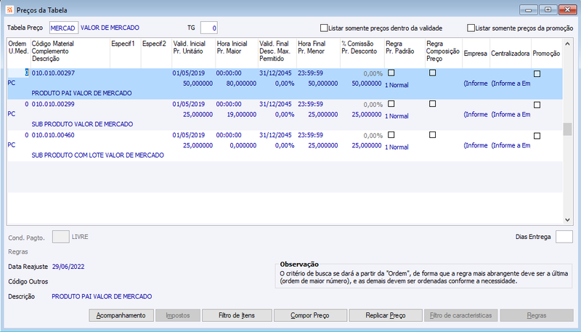This screenshot has width=581, height=332.
Task: Click the TG input field
Action: 208,28
